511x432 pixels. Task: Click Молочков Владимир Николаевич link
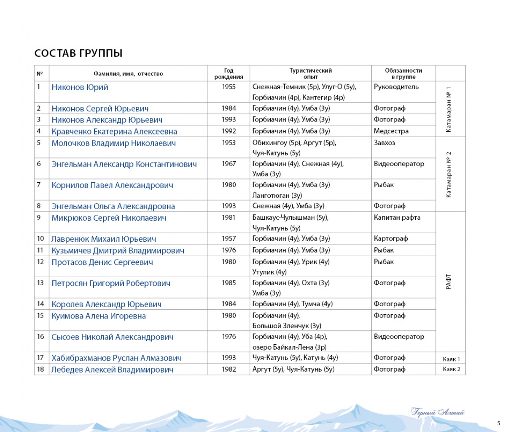click(x=113, y=143)
